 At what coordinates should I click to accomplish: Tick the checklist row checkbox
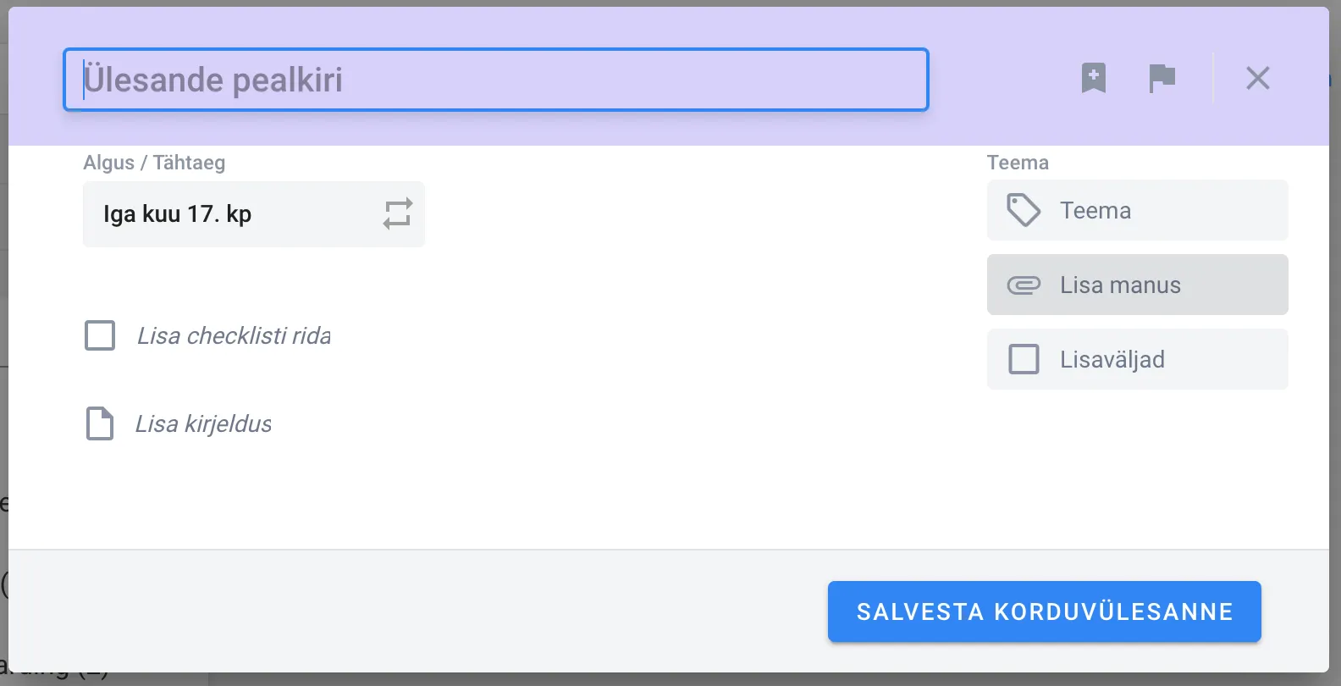click(x=100, y=335)
